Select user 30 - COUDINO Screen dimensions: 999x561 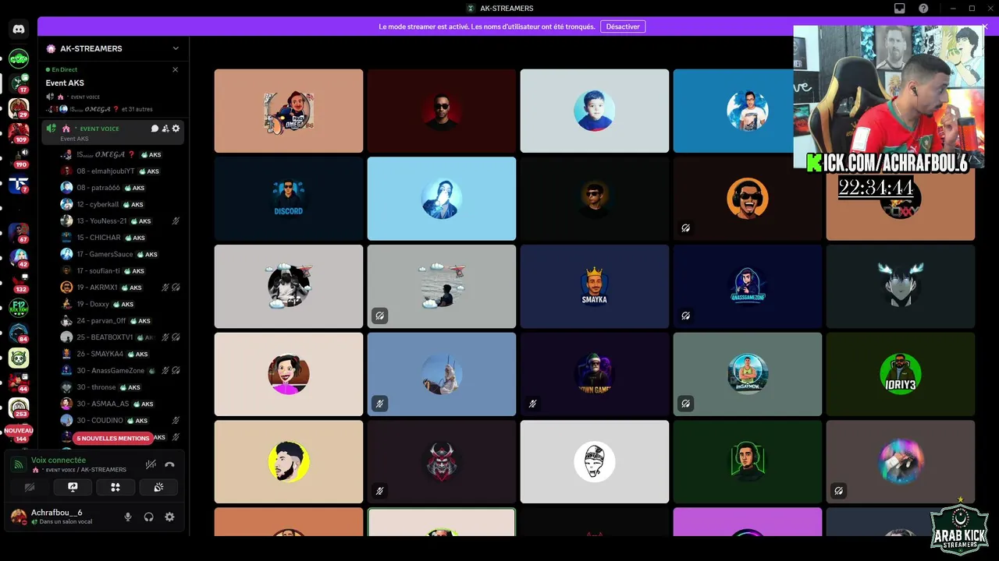point(121,420)
